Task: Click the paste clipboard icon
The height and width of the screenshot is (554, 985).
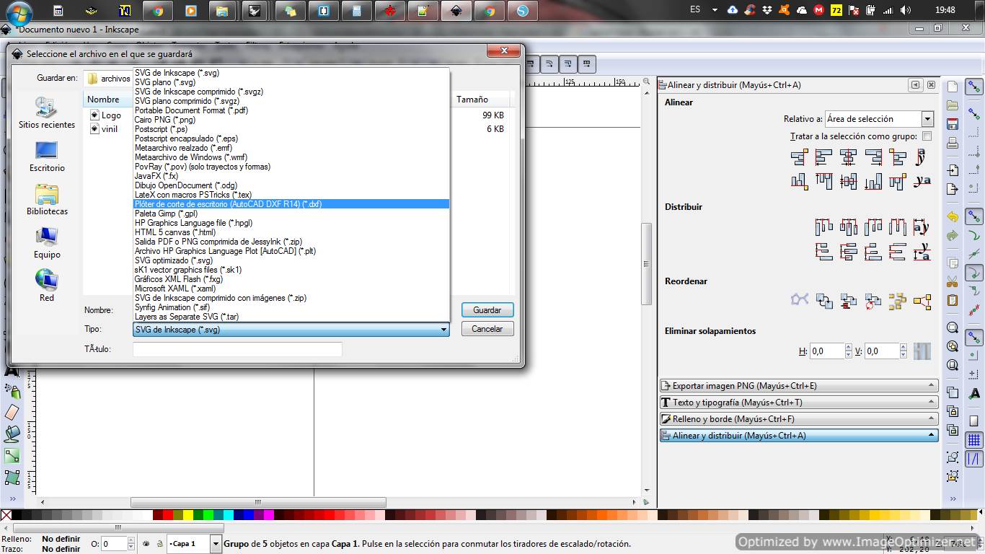Action: [x=953, y=300]
